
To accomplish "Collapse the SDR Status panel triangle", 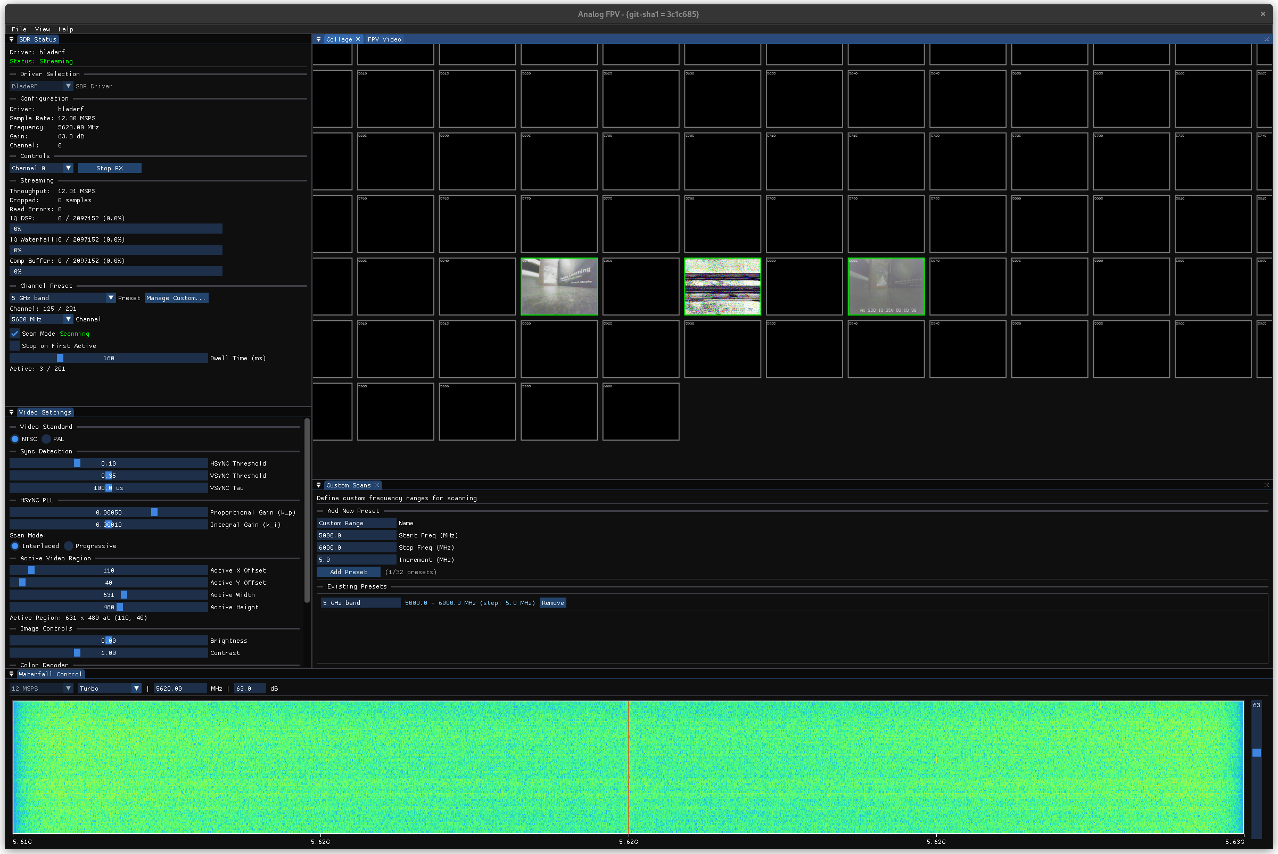I will pyautogui.click(x=11, y=39).
